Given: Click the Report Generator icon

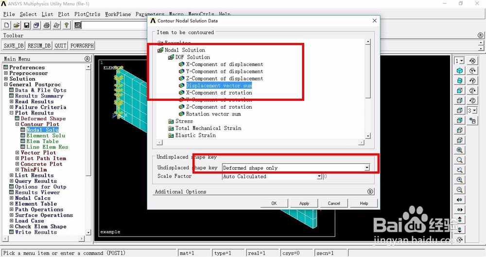Looking at the screenshot, I should click(x=56, y=25).
